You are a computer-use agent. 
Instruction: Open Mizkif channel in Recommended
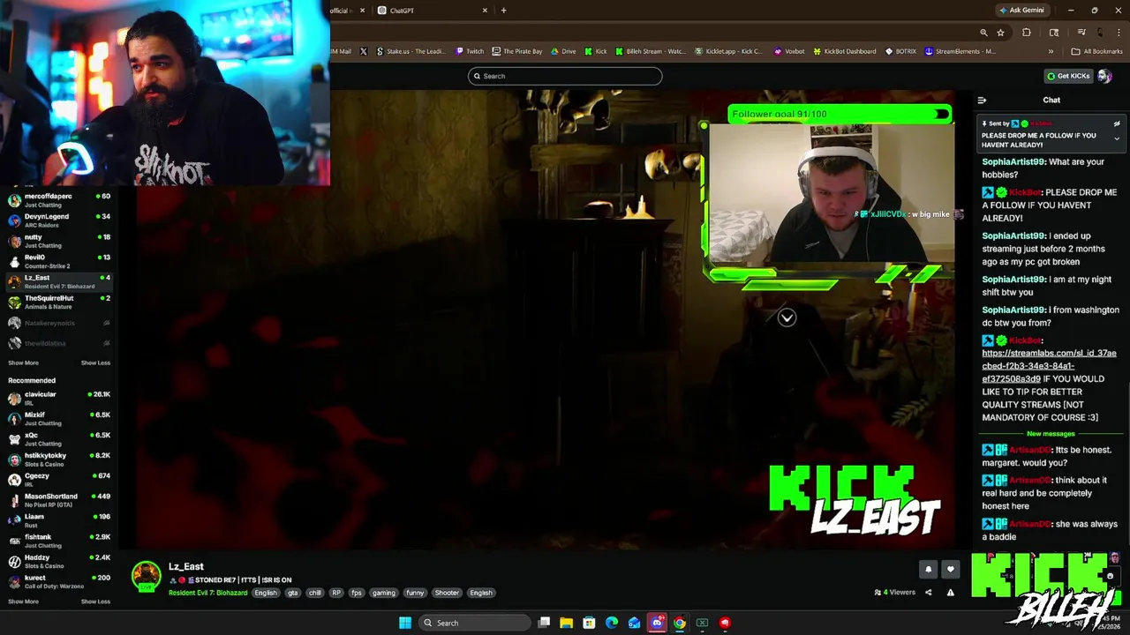pyautogui.click(x=58, y=418)
